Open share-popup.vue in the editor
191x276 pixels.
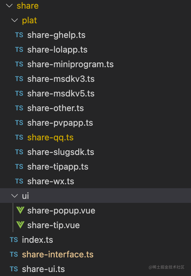pyautogui.click(x=62, y=210)
